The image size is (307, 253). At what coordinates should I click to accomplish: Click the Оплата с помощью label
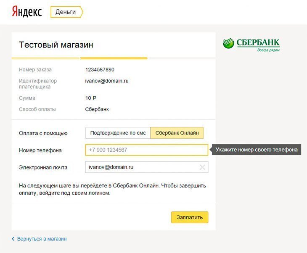(x=43, y=133)
